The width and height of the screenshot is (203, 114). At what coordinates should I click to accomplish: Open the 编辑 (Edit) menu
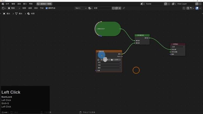click(13, 4)
